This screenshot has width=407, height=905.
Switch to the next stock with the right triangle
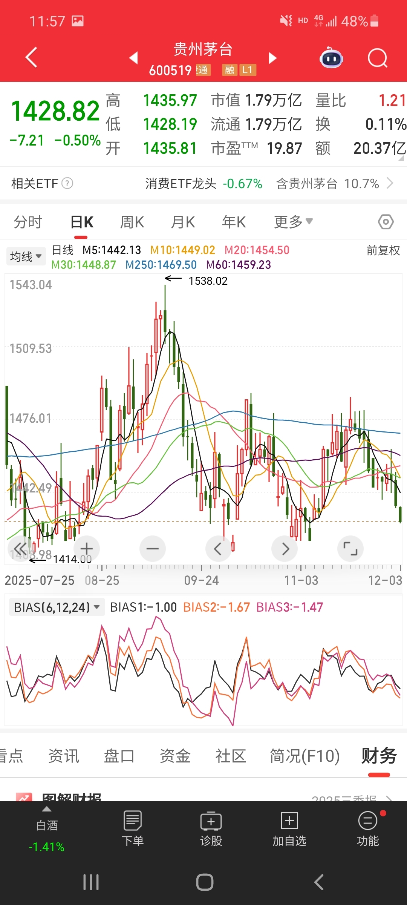[272, 58]
